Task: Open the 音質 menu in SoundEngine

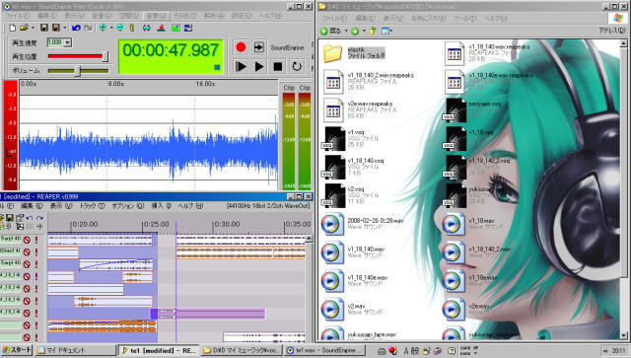Action: (157, 16)
